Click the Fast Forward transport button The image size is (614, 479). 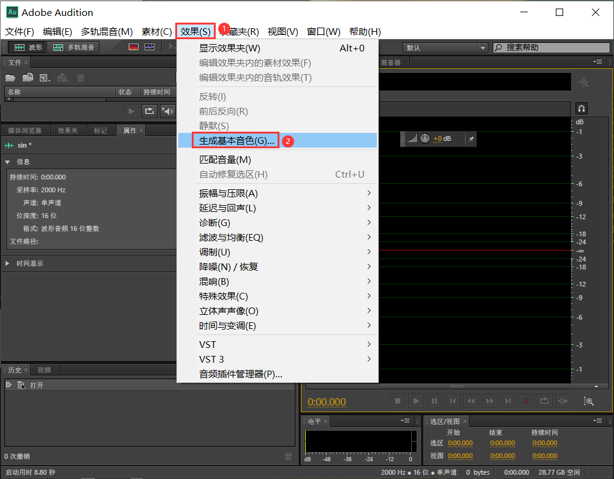coord(490,401)
